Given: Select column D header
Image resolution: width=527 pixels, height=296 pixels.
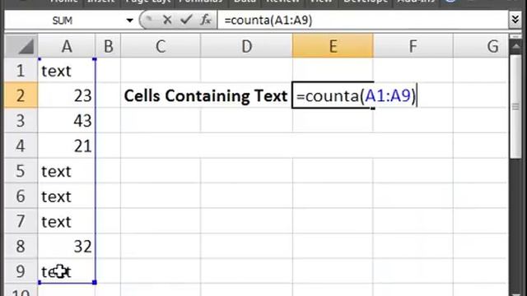Looking at the screenshot, I should tap(246, 46).
